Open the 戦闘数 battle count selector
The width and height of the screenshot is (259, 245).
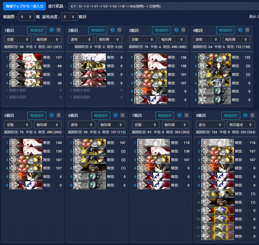point(27,17)
